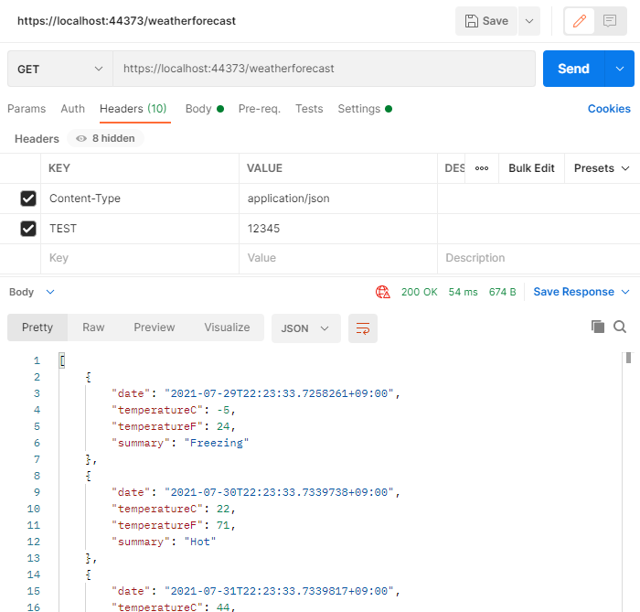Click the Content-Type key cell
The height and width of the screenshot is (612, 640).
pos(140,199)
